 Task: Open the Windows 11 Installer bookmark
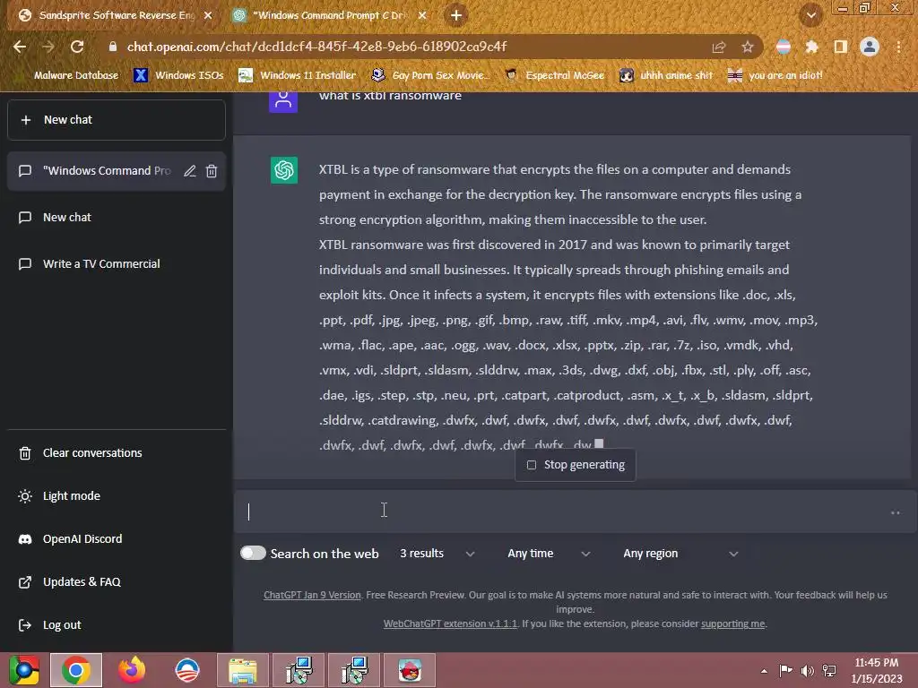pyautogui.click(x=298, y=75)
